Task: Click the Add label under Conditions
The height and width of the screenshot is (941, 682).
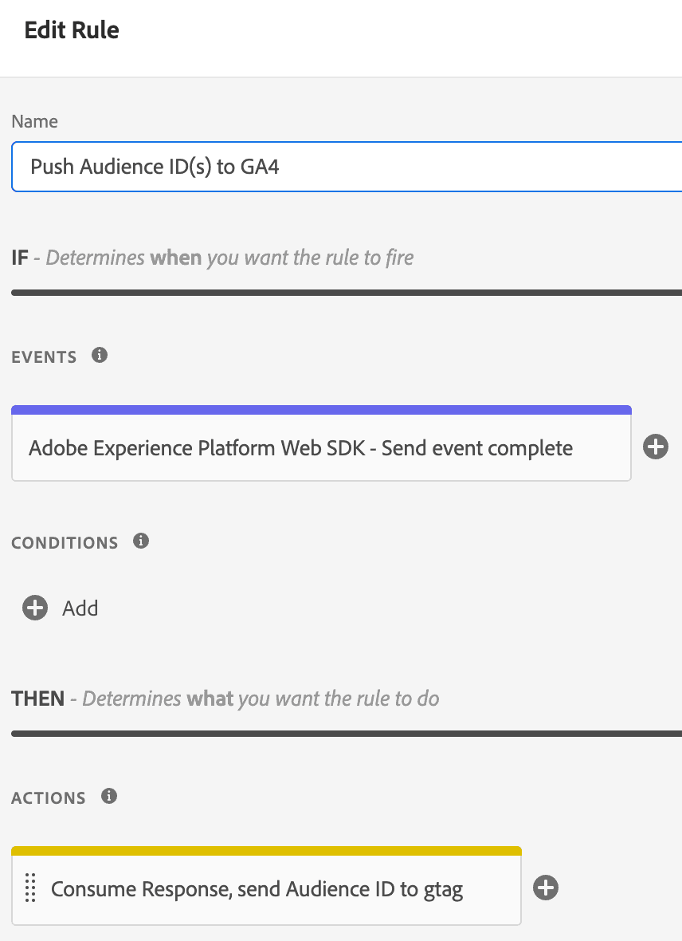Action: tap(80, 608)
